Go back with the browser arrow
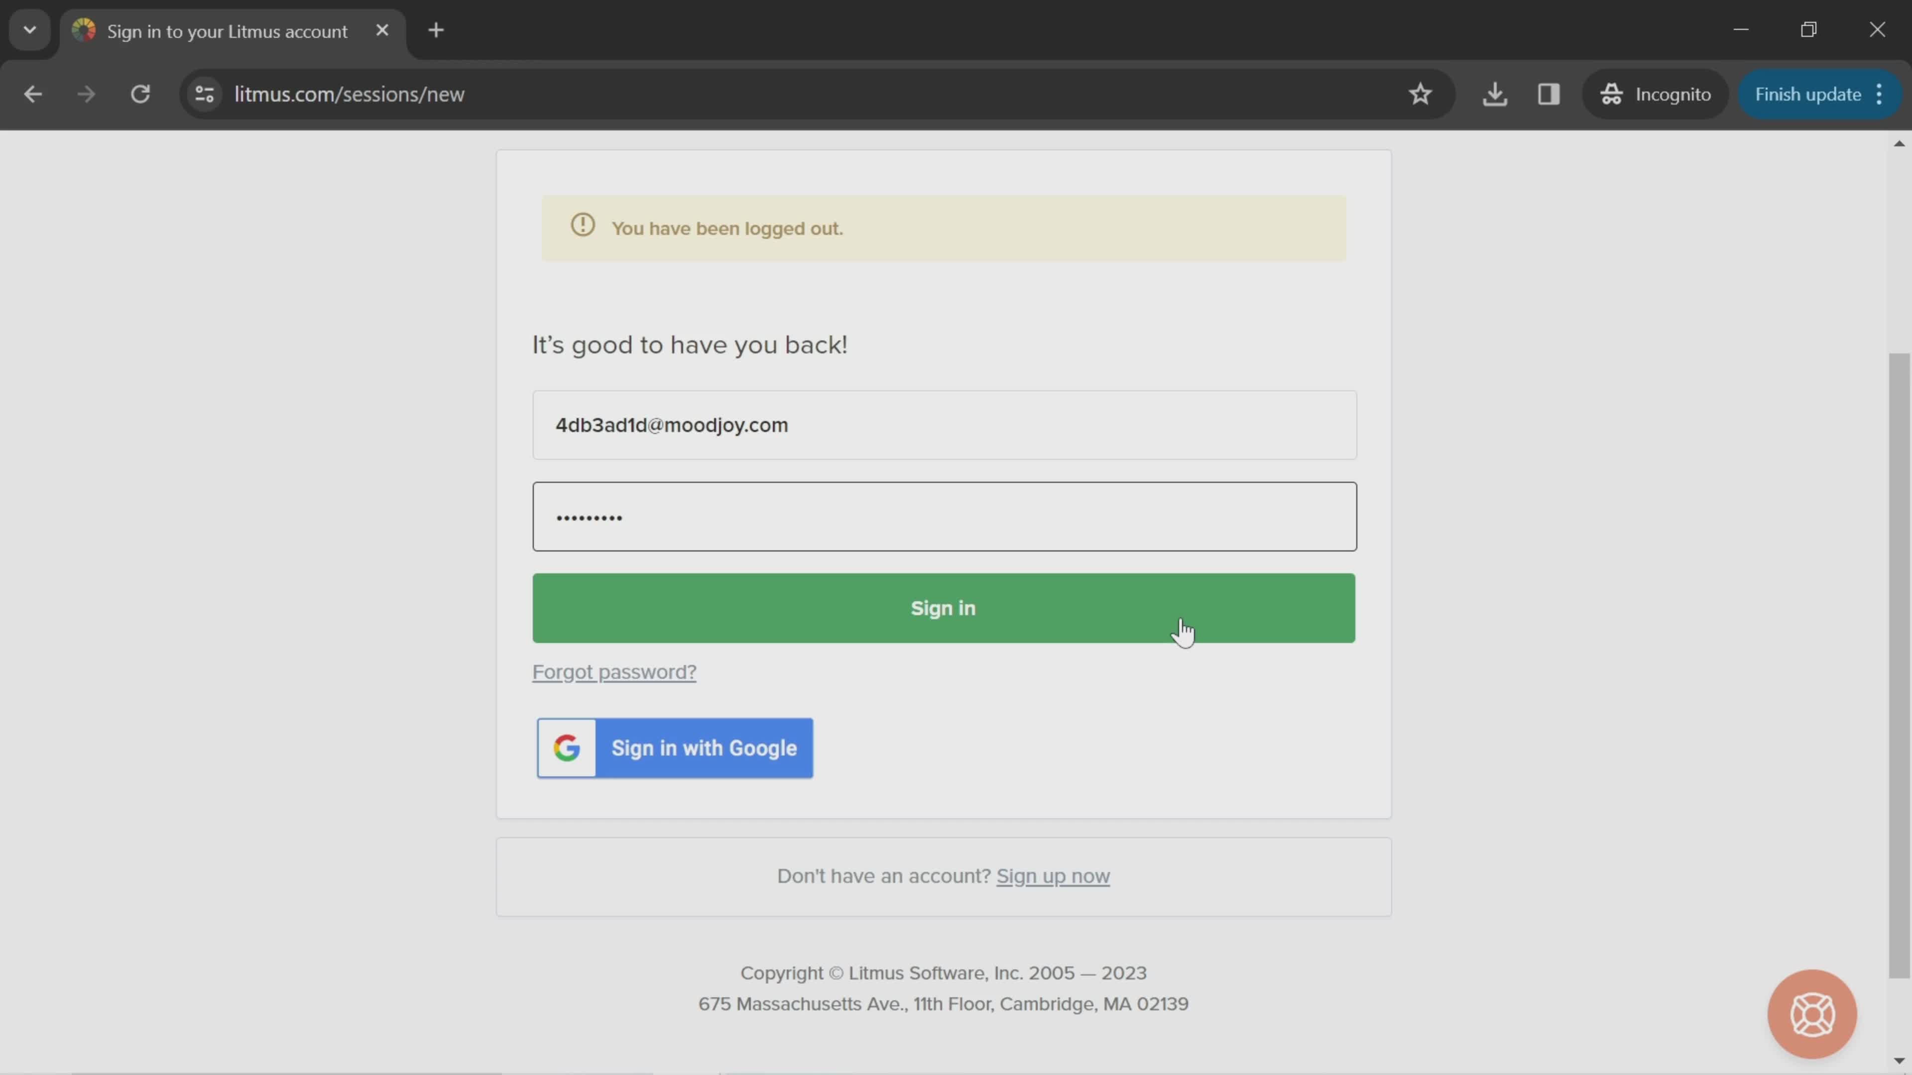 [33, 94]
